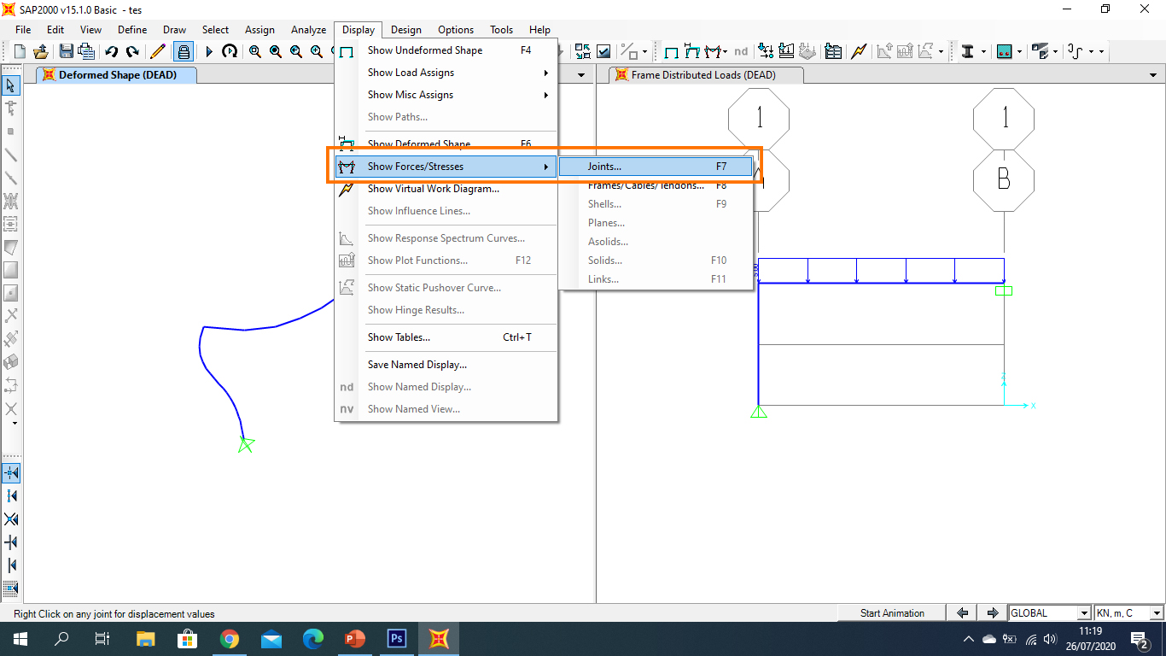The height and width of the screenshot is (656, 1166).
Task: Open a model file with the folder icon
Action: 40,51
